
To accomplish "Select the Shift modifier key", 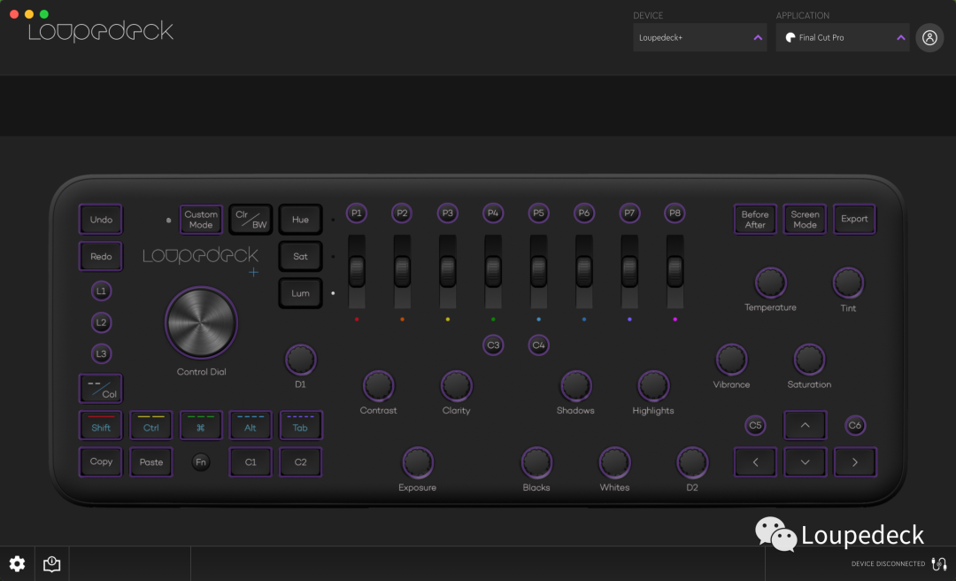I will [101, 425].
